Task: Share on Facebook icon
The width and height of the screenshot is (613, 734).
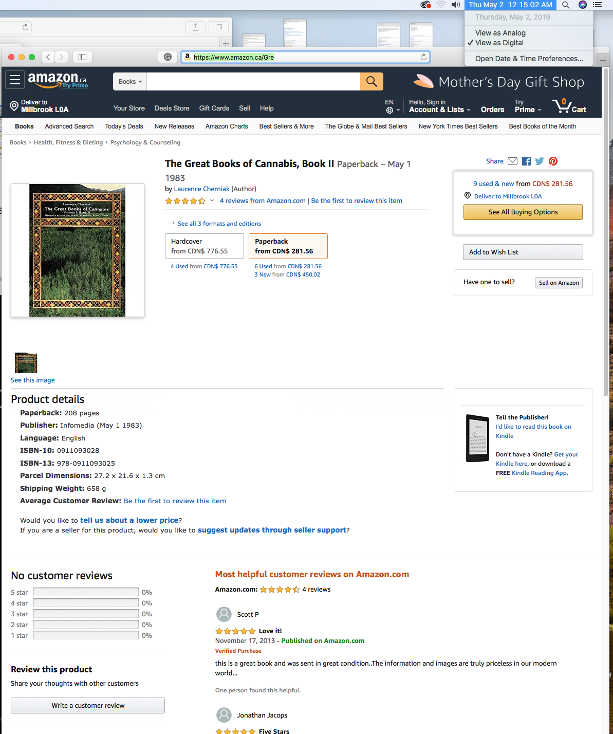Action: click(526, 161)
